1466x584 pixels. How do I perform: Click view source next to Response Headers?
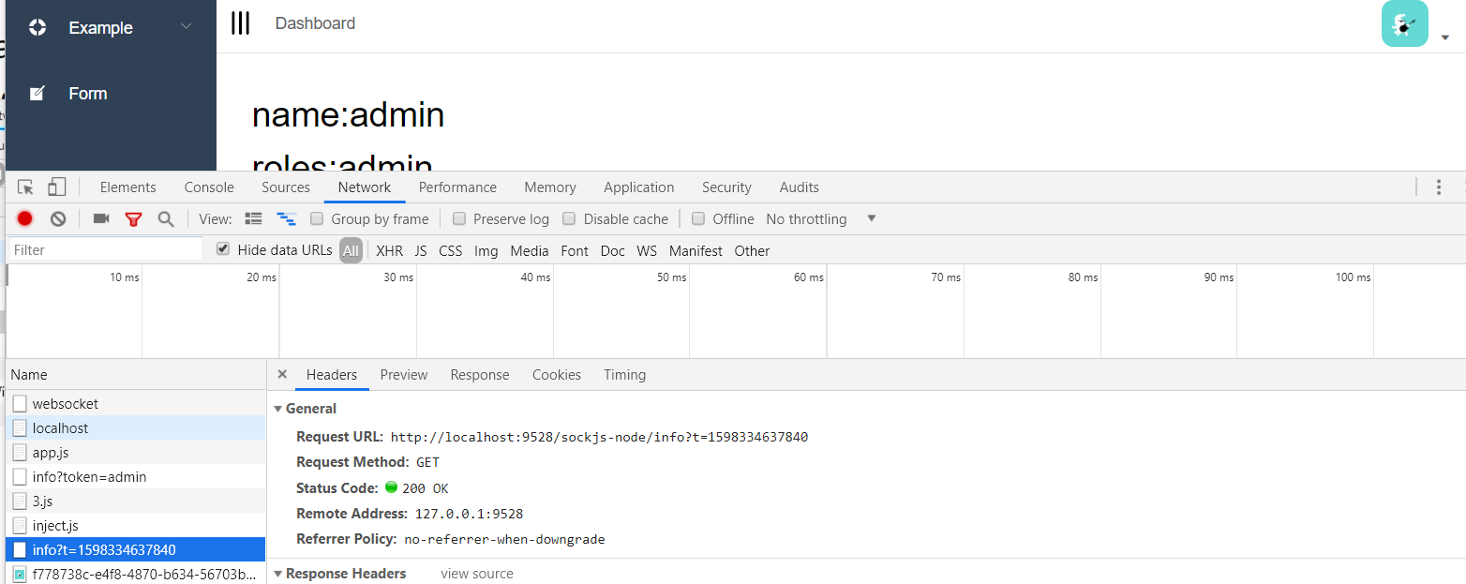[x=477, y=574]
